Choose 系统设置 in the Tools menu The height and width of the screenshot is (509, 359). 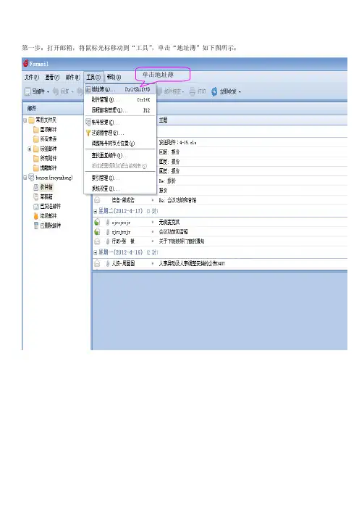click(120, 189)
